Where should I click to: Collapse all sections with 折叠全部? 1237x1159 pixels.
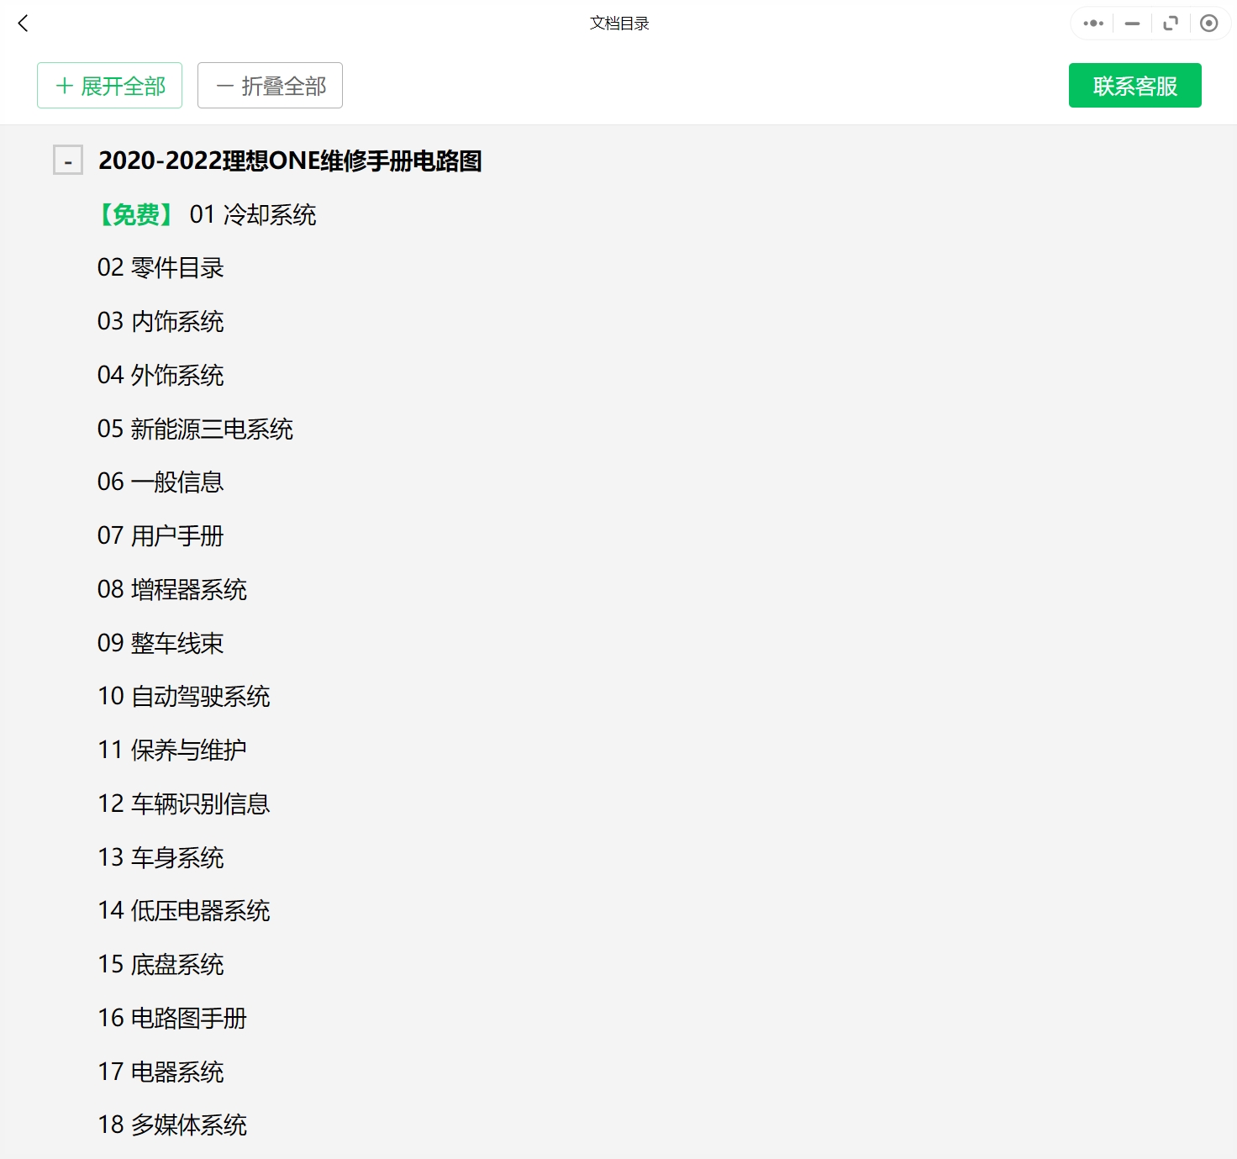click(x=270, y=85)
